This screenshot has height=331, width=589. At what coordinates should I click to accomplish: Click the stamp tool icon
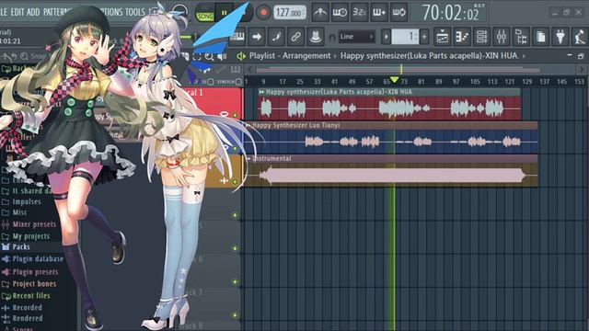pos(316,37)
